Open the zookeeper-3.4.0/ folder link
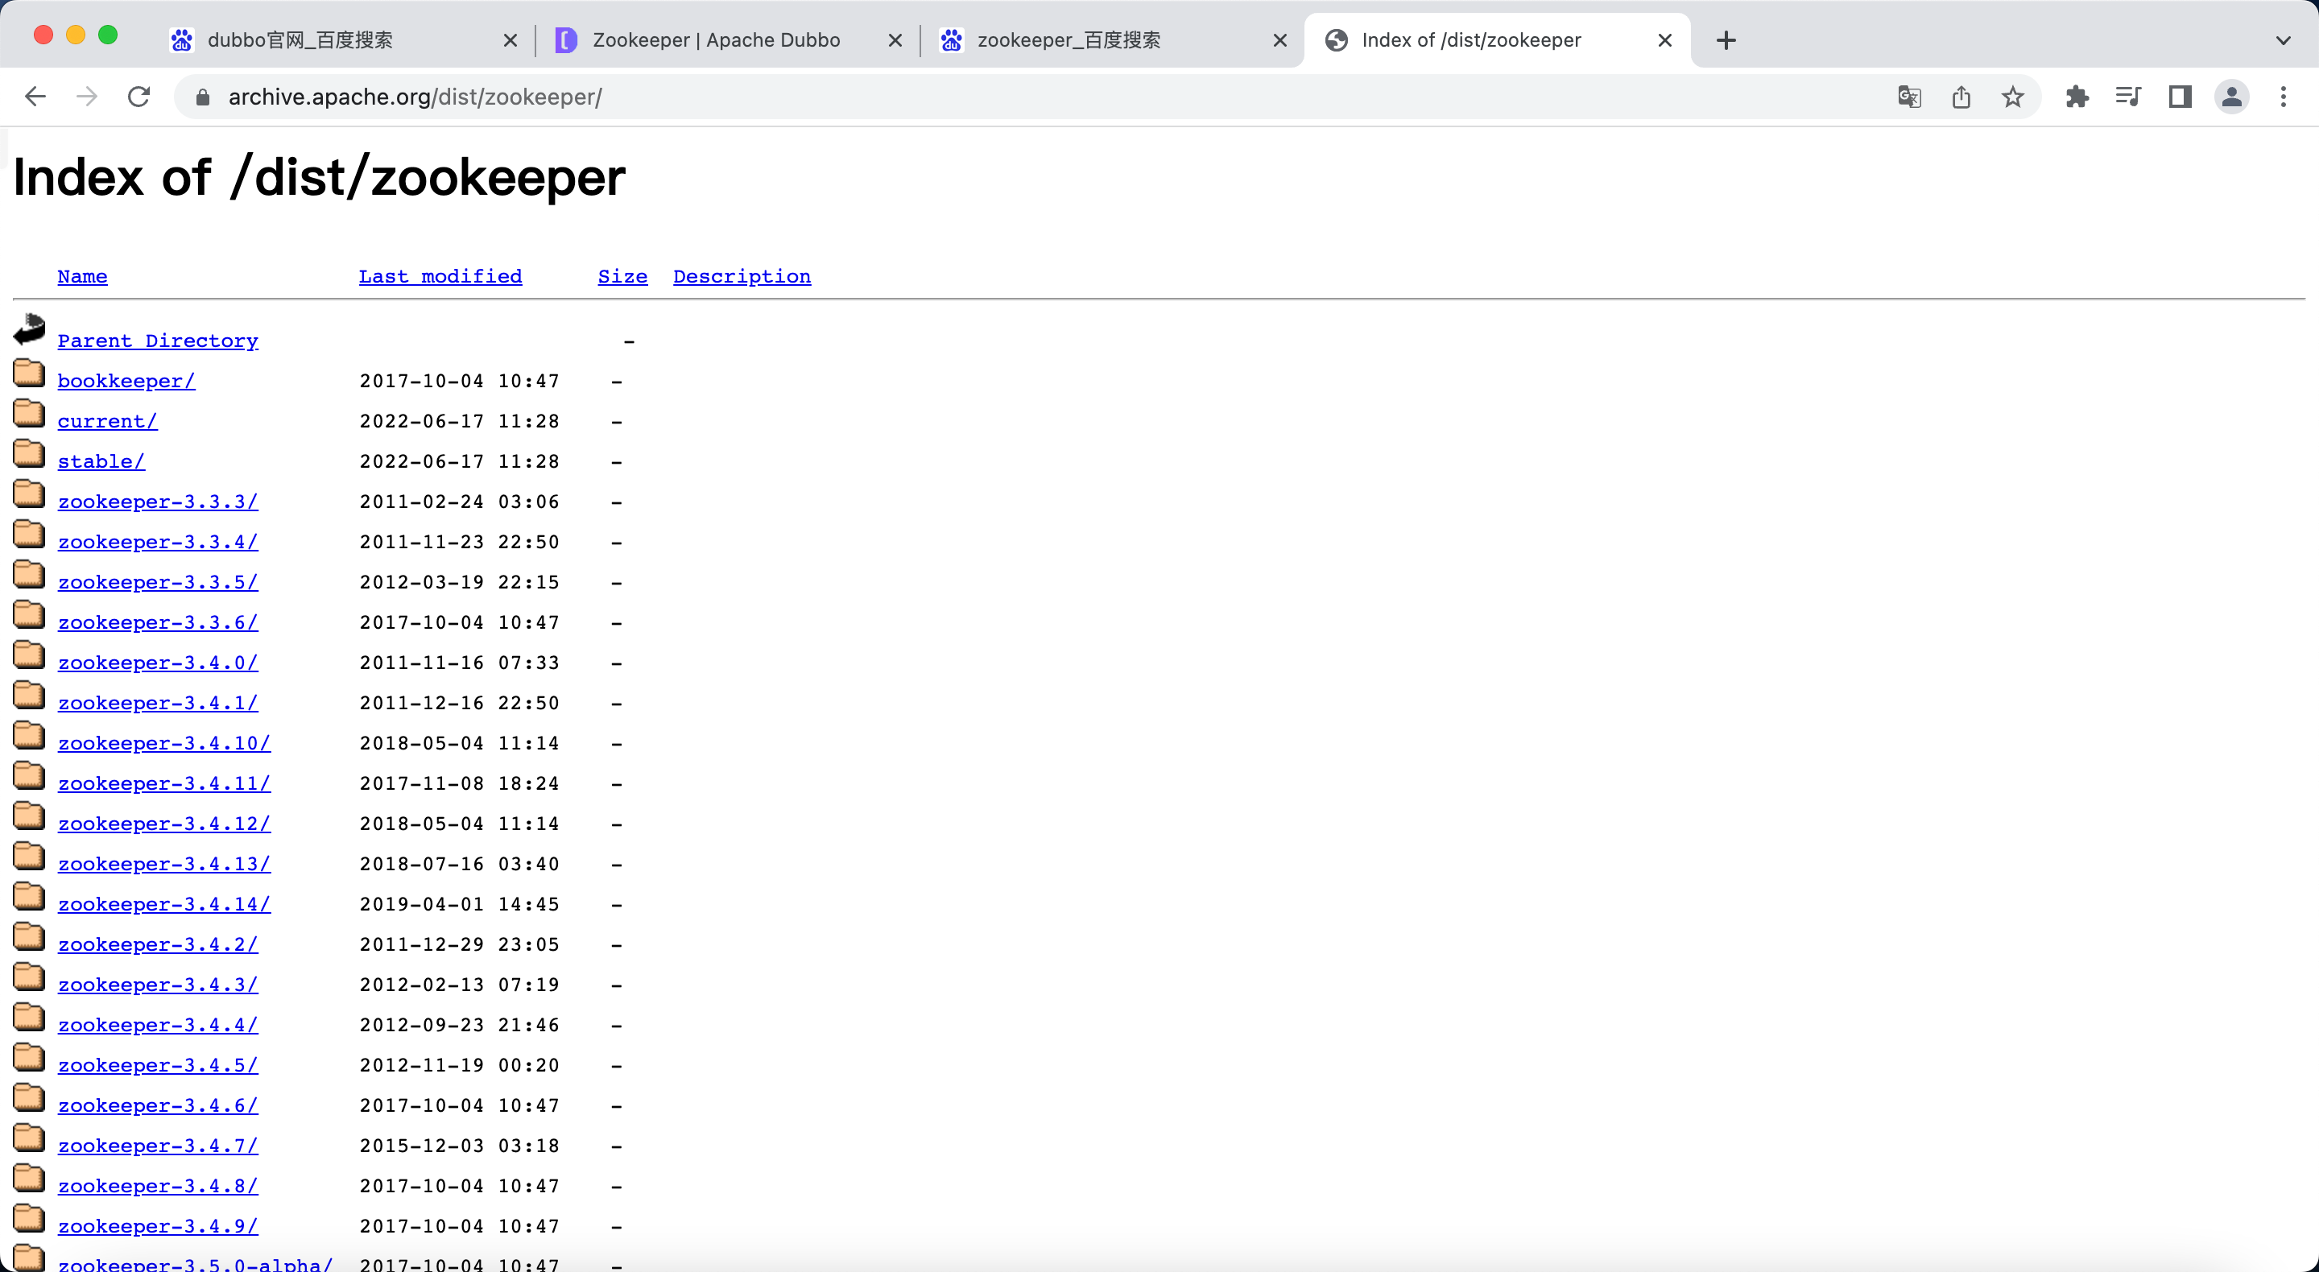 [x=158, y=663]
